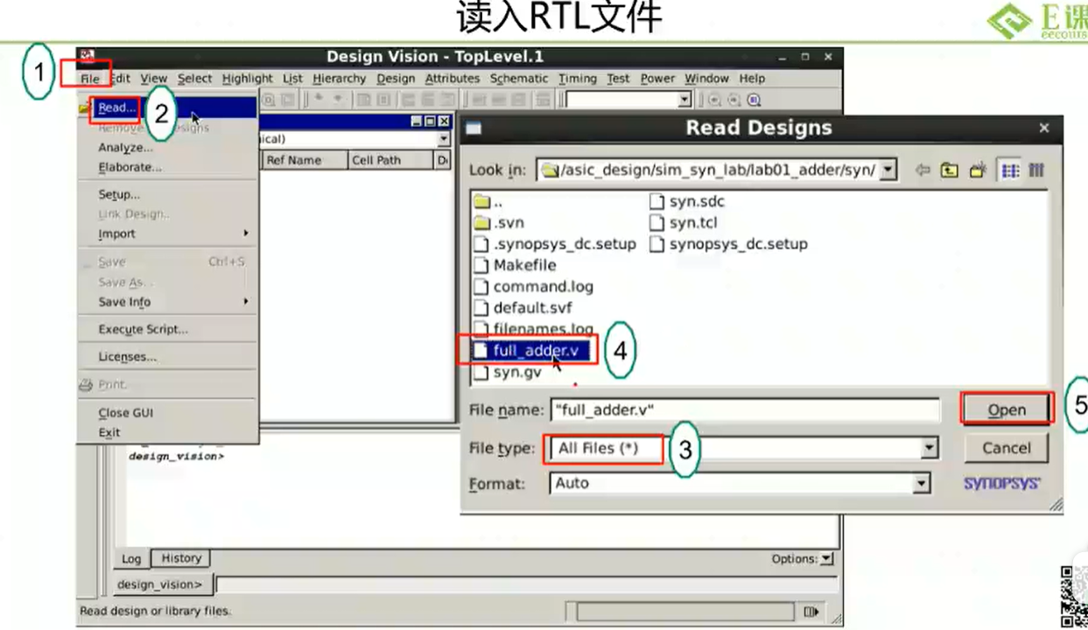Open the Schematic menu

coord(519,79)
